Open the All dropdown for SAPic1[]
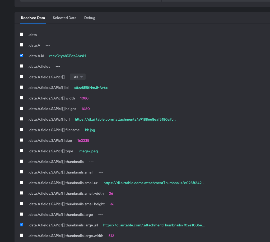This screenshot has height=242, width=270. click(x=78, y=77)
